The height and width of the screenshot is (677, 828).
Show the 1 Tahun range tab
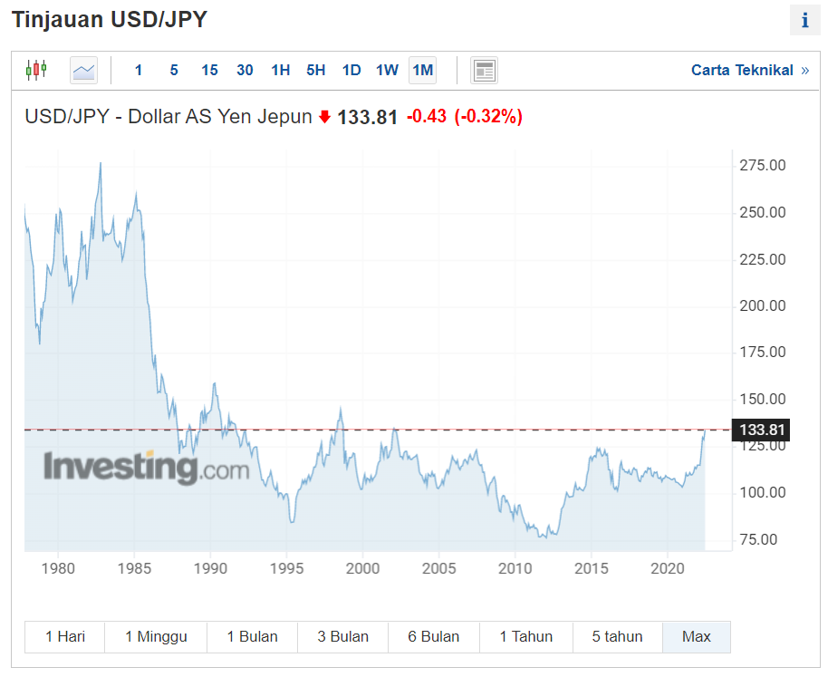coord(526,636)
